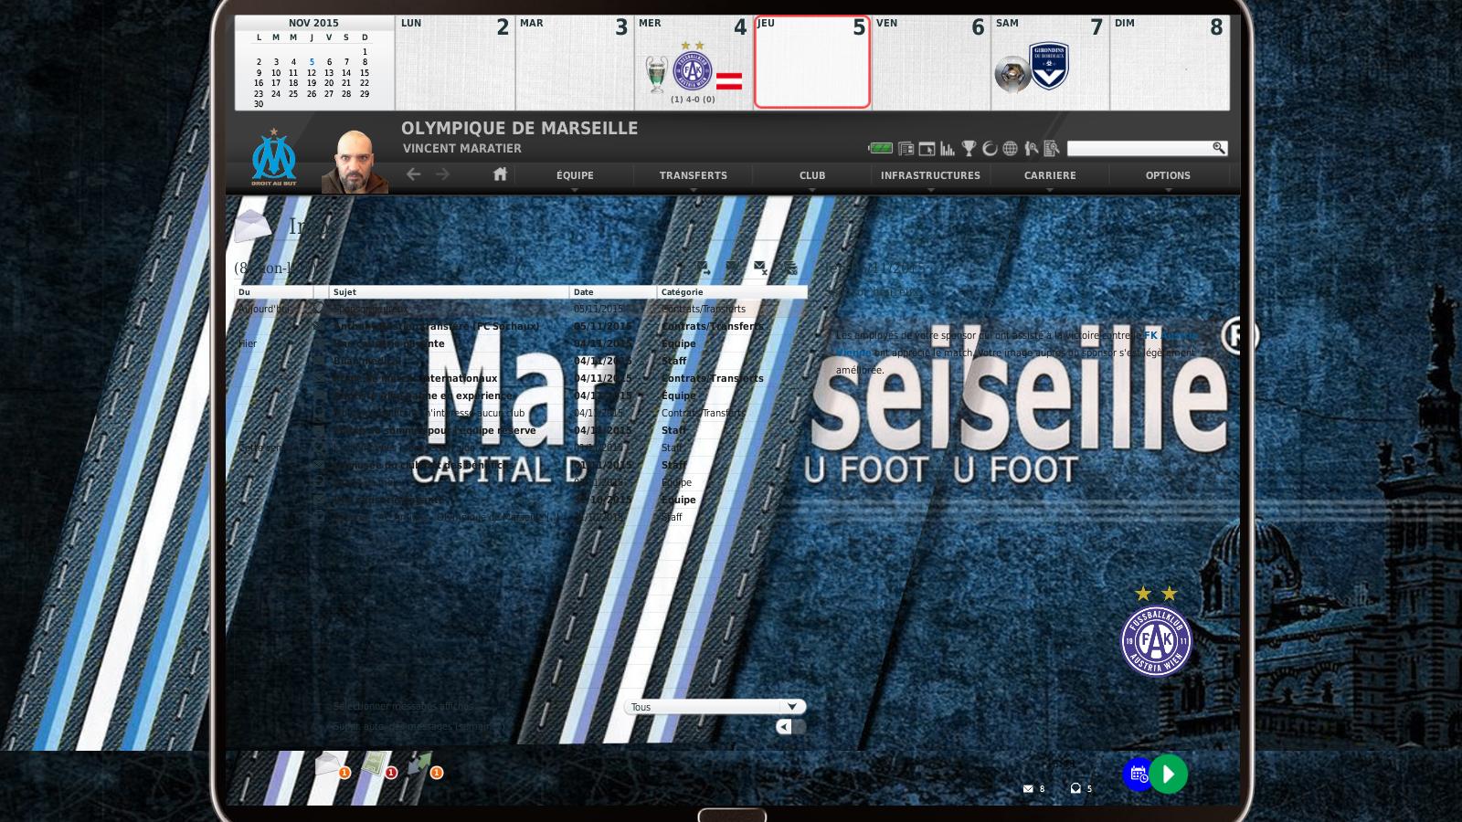Open the document search icon
Viewport: 1462px width, 822px height.
coord(1052,148)
